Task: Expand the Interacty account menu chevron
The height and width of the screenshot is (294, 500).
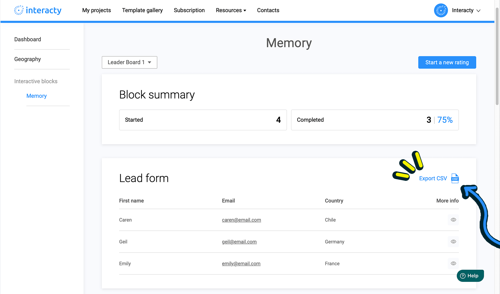Action: pyautogui.click(x=478, y=11)
